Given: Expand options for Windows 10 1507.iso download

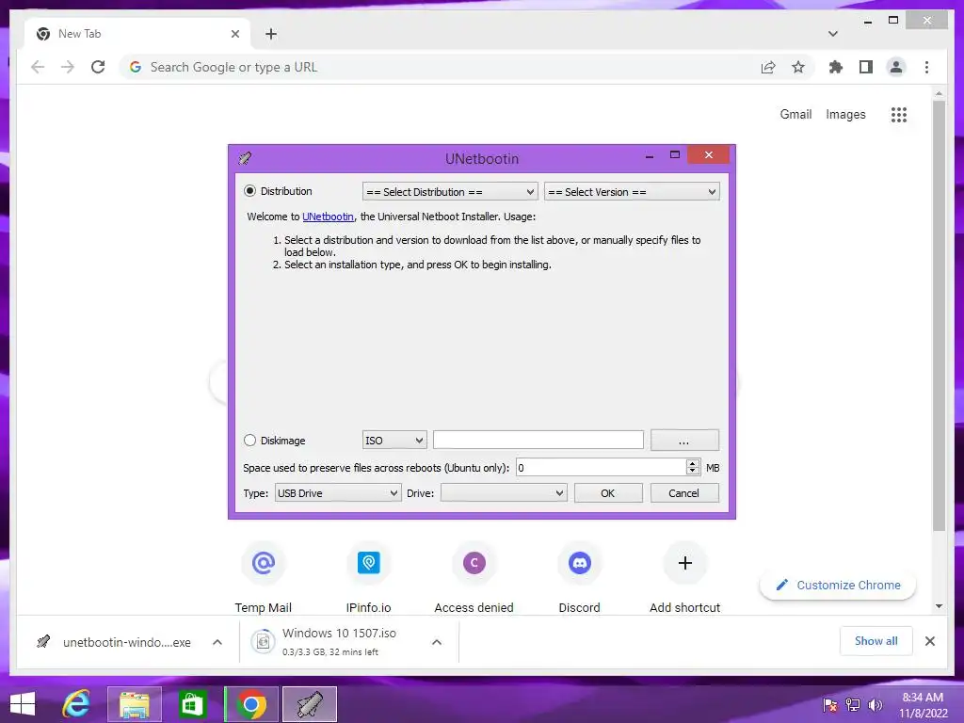Looking at the screenshot, I should (437, 642).
